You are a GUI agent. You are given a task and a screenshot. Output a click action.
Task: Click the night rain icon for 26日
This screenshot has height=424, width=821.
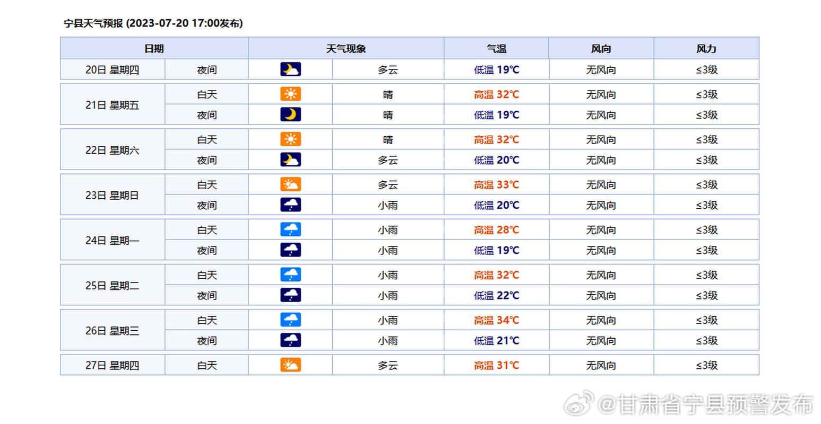291,340
